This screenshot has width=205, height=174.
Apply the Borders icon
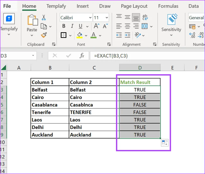[x=64, y=35]
